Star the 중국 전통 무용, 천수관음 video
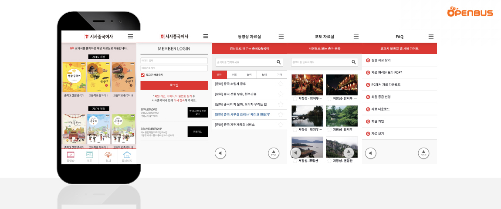 coord(281,94)
